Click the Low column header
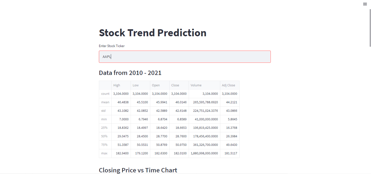Screen dimensions: 371x174 (136, 85)
